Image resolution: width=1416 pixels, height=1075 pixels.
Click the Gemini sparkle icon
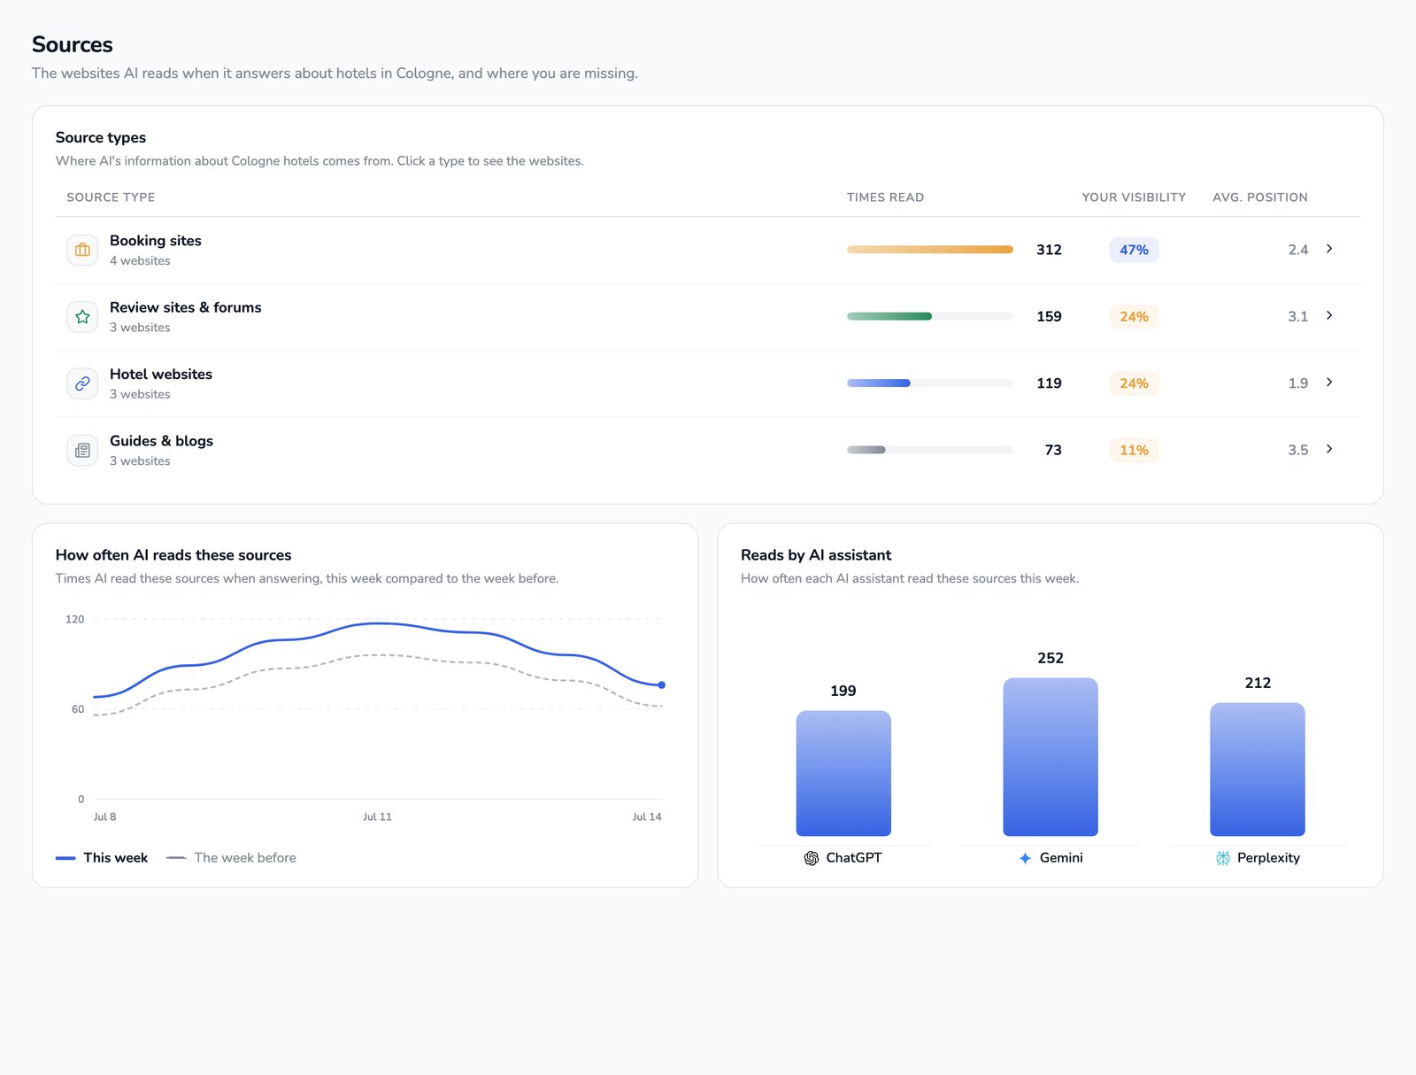click(1025, 858)
